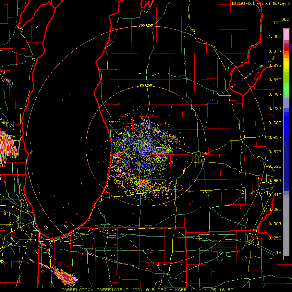Click the 0.360 value on the color scale
292x292 pixels.
(275, 210)
